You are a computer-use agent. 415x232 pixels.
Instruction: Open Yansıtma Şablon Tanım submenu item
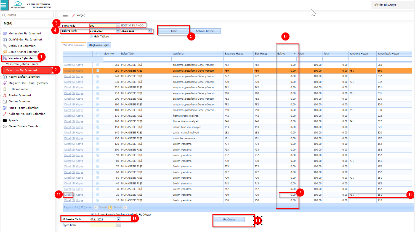pyautogui.click(x=22, y=64)
